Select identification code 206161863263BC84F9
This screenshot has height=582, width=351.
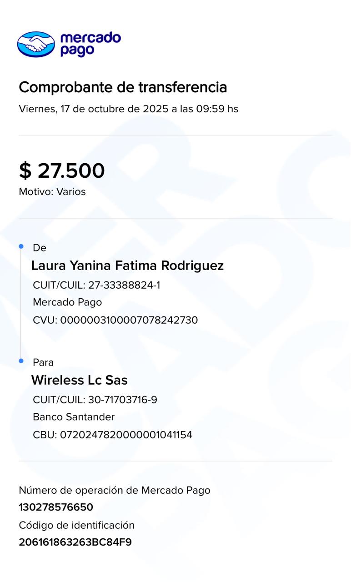tap(75, 542)
